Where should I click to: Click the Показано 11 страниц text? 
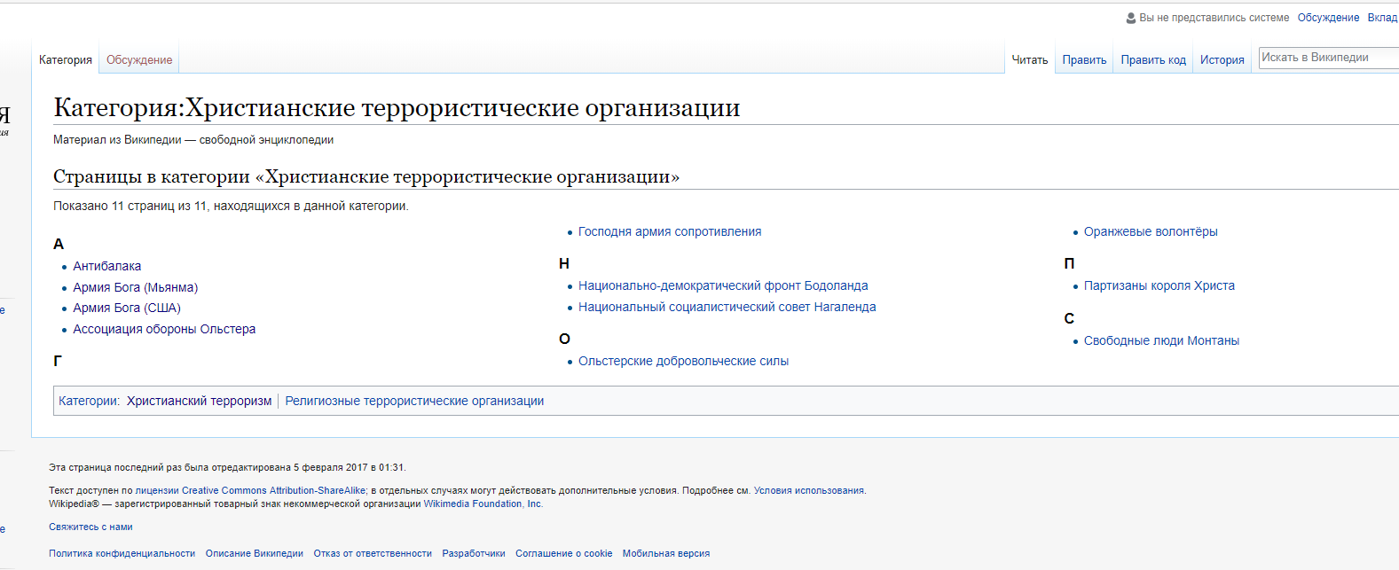[x=231, y=206]
